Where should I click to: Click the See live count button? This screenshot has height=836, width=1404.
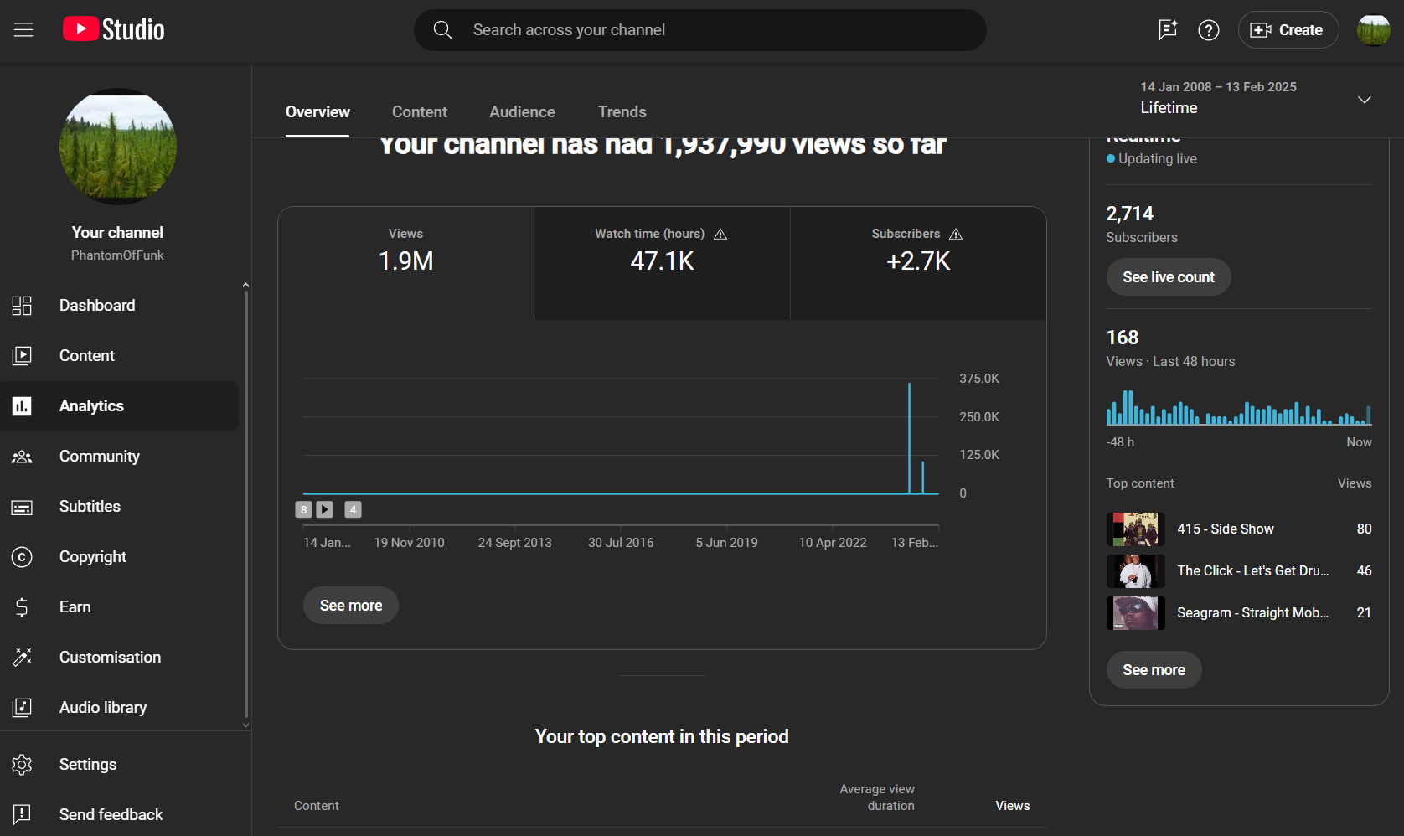(x=1169, y=277)
